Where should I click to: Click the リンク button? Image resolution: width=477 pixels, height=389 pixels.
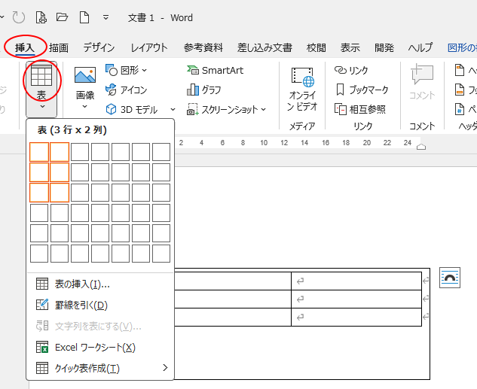click(x=351, y=71)
